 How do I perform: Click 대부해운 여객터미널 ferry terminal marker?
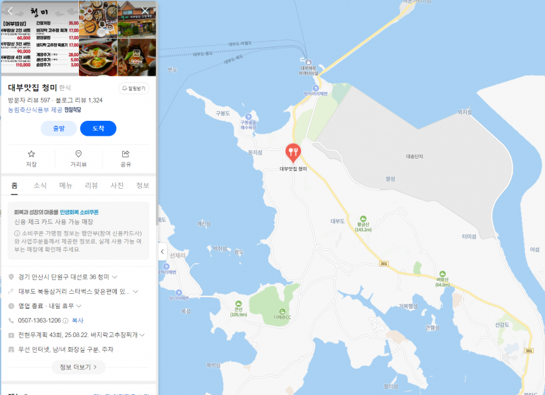[x=308, y=63]
